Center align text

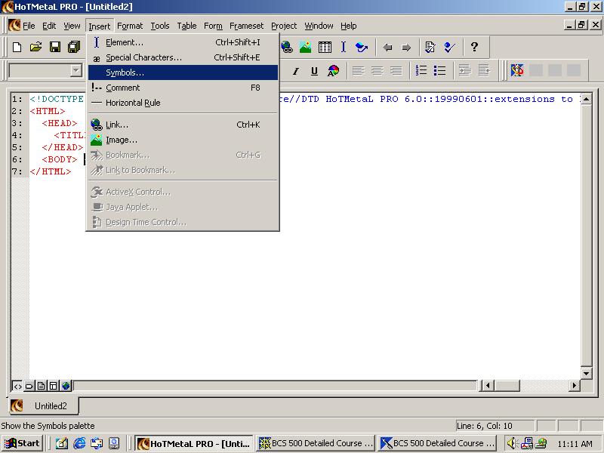(x=377, y=71)
